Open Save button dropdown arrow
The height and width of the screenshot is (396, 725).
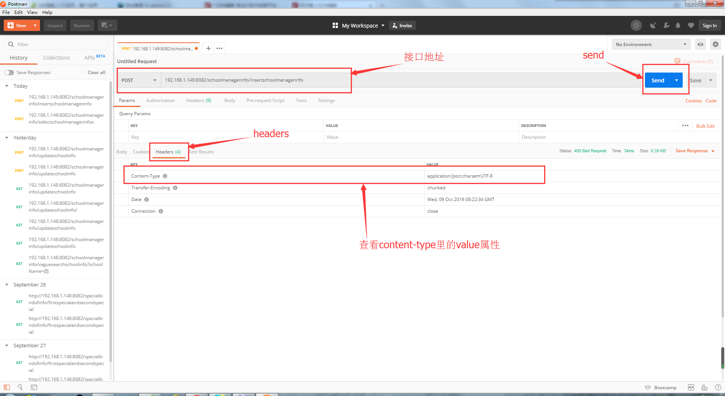click(x=711, y=80)
